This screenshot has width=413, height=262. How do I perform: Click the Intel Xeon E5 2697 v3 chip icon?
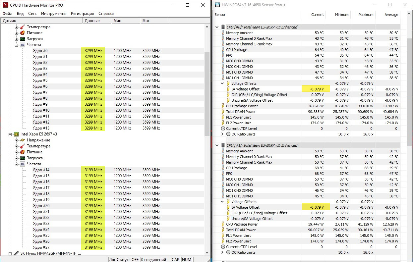coord(16,134)
